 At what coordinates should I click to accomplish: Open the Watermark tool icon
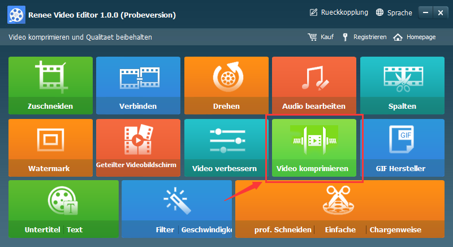coord(50,139)
